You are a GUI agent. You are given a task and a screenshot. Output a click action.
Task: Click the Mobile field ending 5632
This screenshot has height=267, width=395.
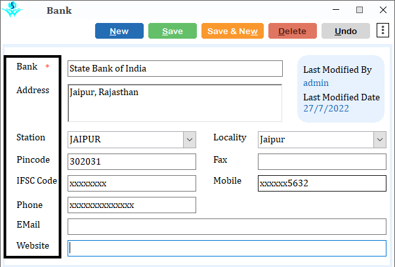pos(322,184)
